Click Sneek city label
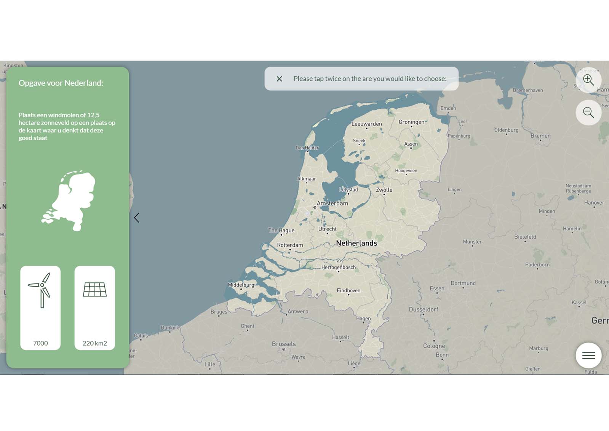 coord(359,141)
